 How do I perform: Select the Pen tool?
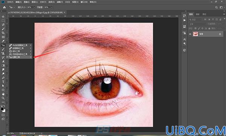(x=3, y=78)
